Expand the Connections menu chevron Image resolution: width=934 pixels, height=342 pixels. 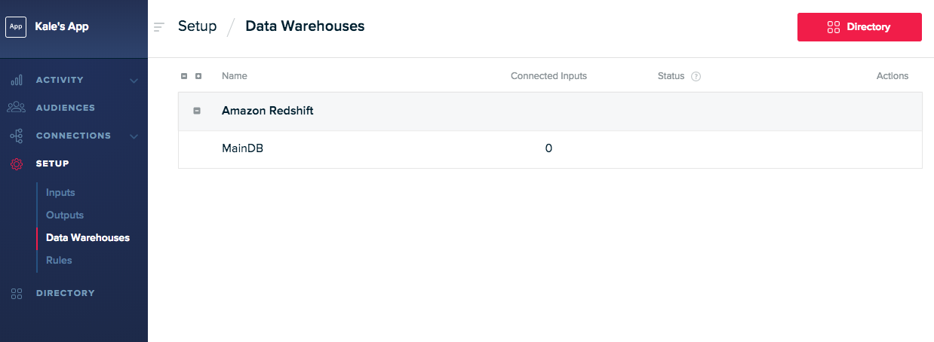[x=134, y=136]
